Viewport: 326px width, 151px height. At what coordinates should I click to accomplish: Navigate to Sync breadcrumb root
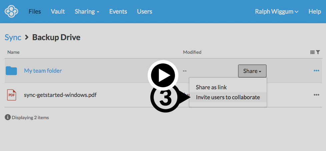[x=13, y=37]
